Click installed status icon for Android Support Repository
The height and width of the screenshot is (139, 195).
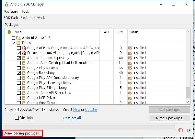[130, 58]
